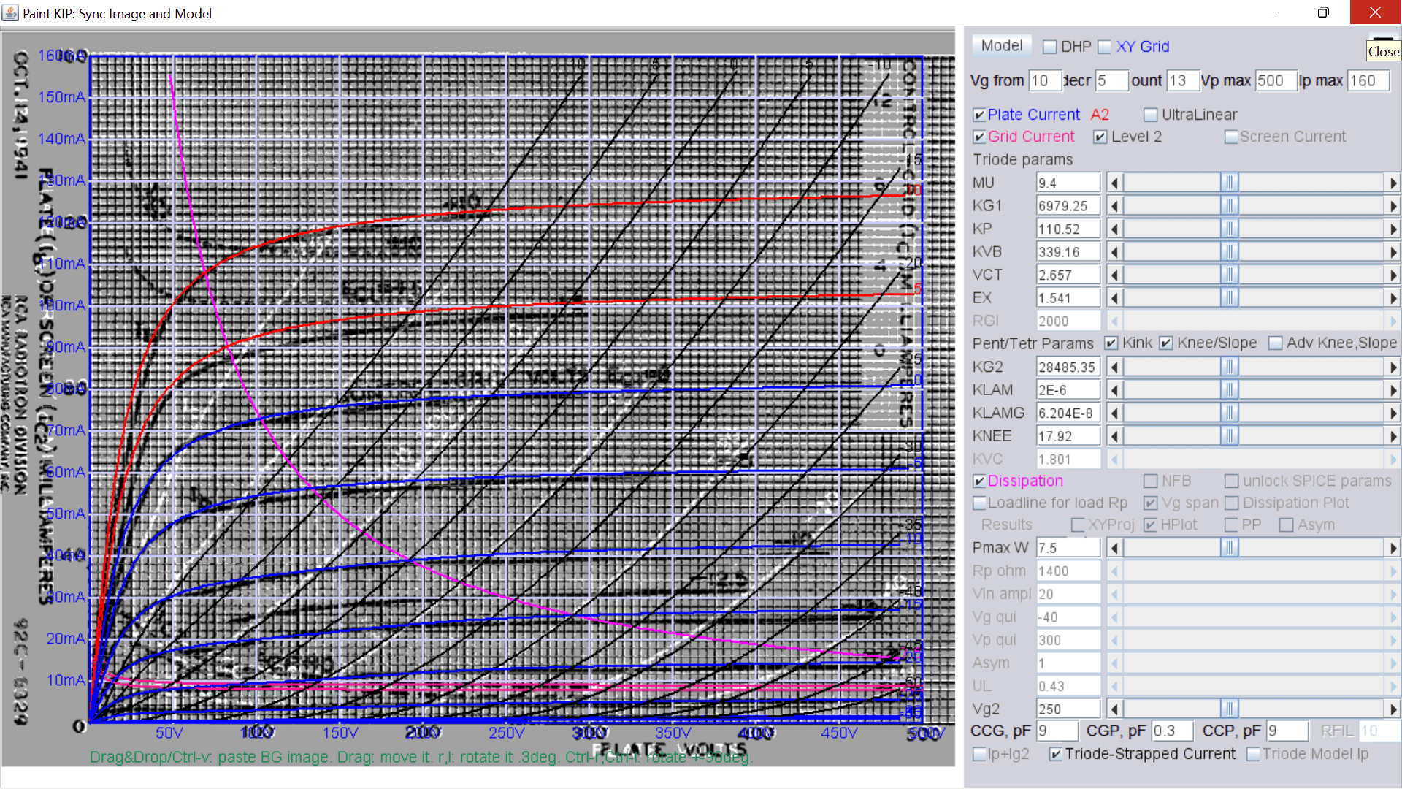The width and height of the screenshot is (1402, 789).
Task: Uncheck the Dissipation checkbox
Action: coord(979,481)
